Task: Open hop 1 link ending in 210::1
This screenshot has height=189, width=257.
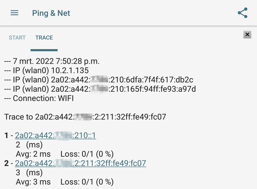Action: (x=56, y=135)
